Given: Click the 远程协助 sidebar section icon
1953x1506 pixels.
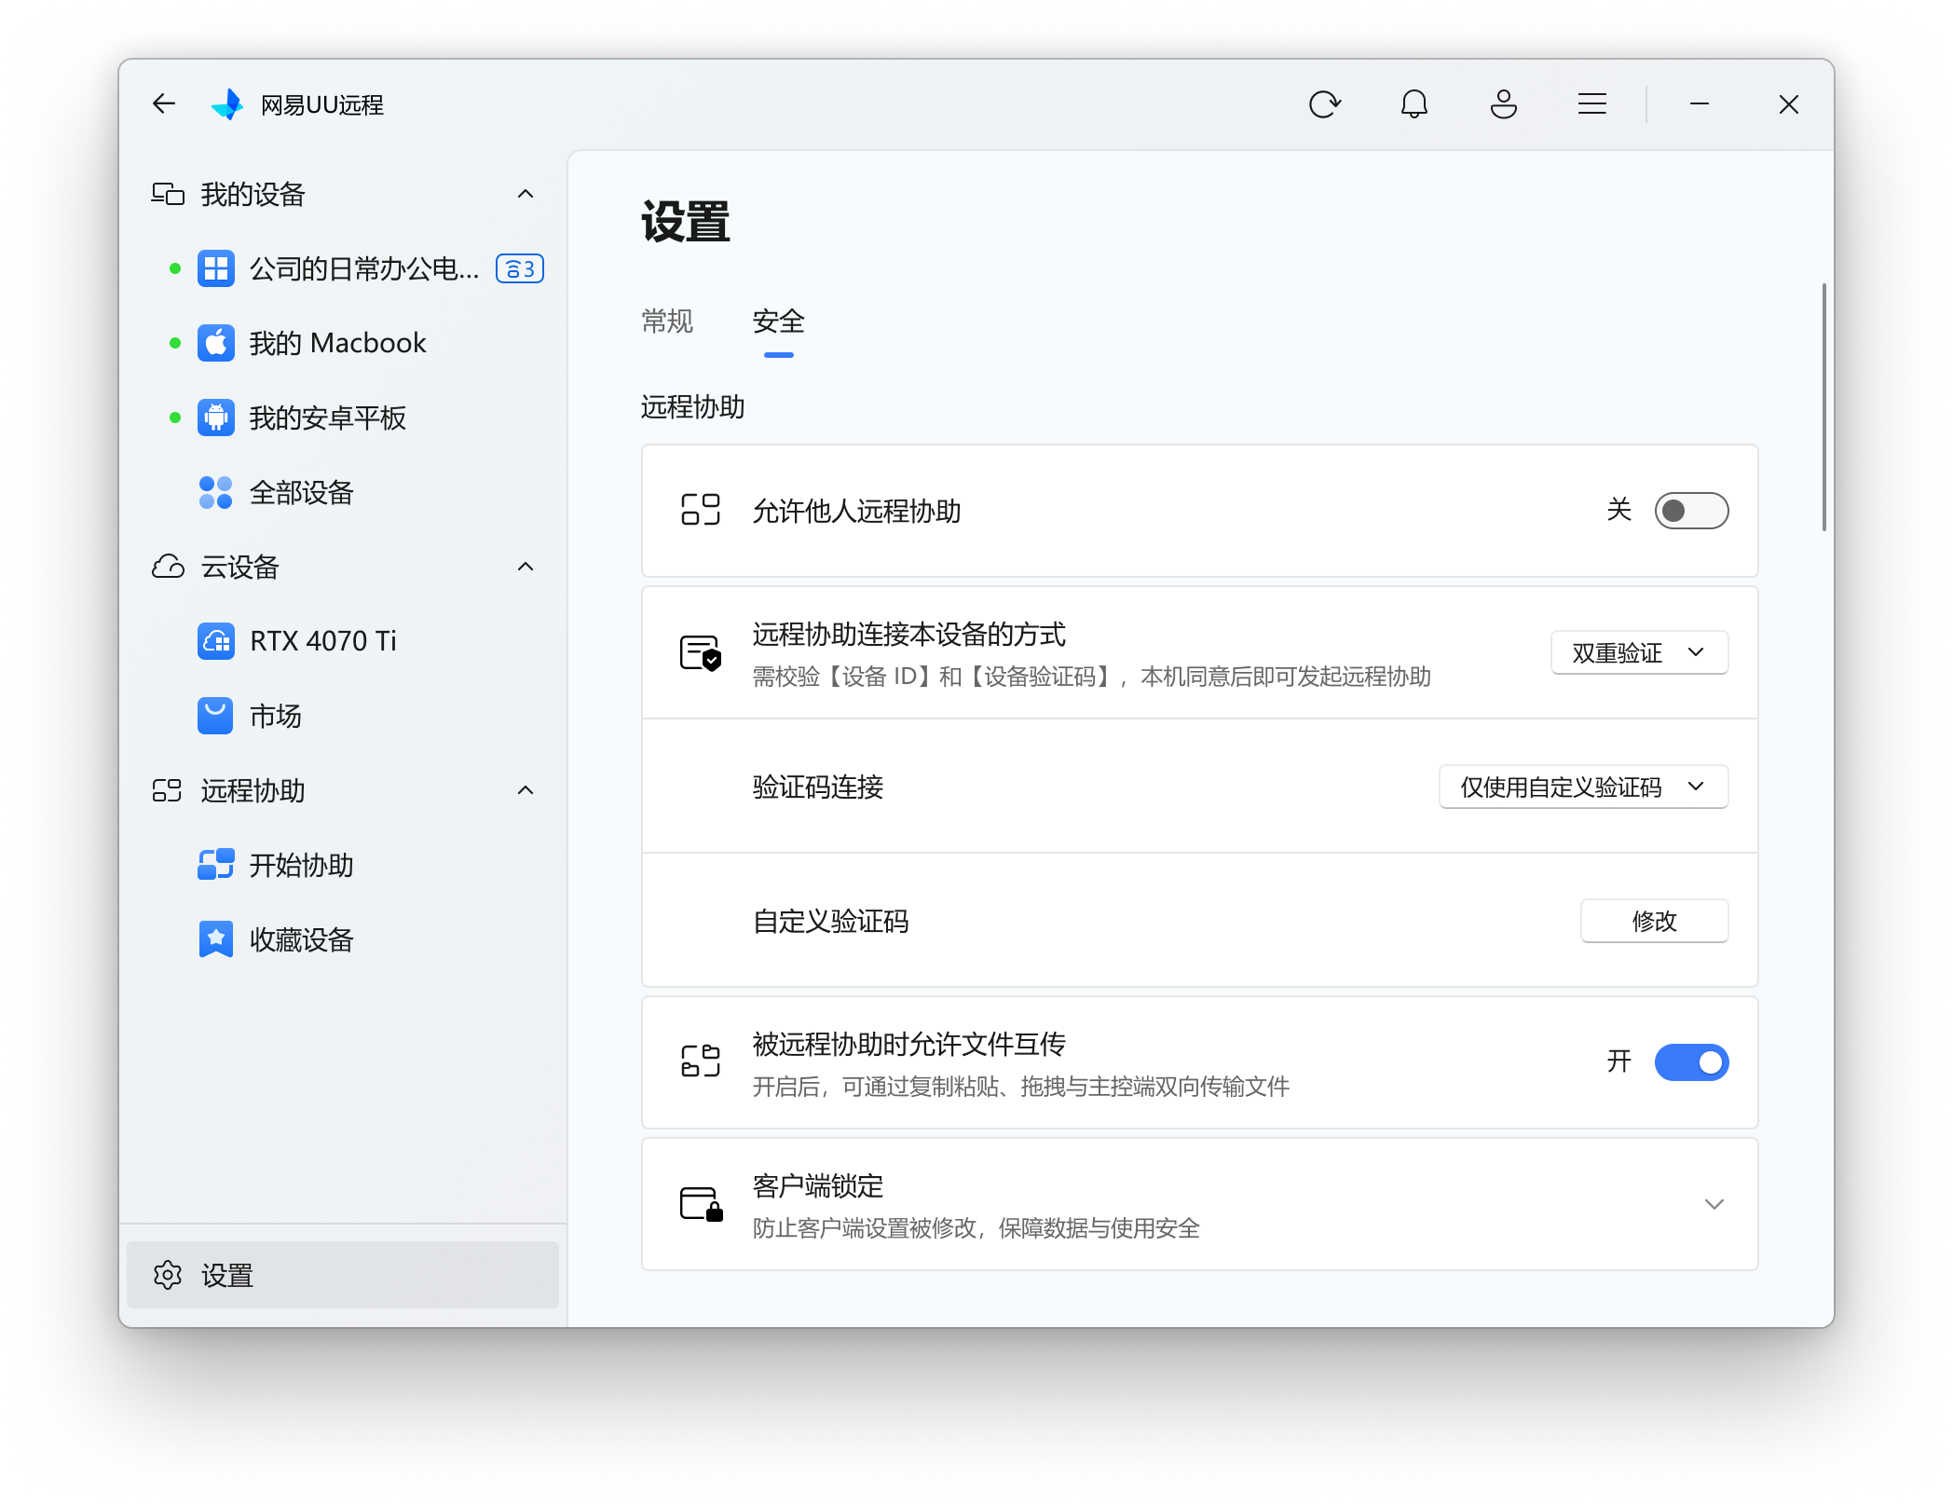Looking at the screenshot, I should 168,790.
